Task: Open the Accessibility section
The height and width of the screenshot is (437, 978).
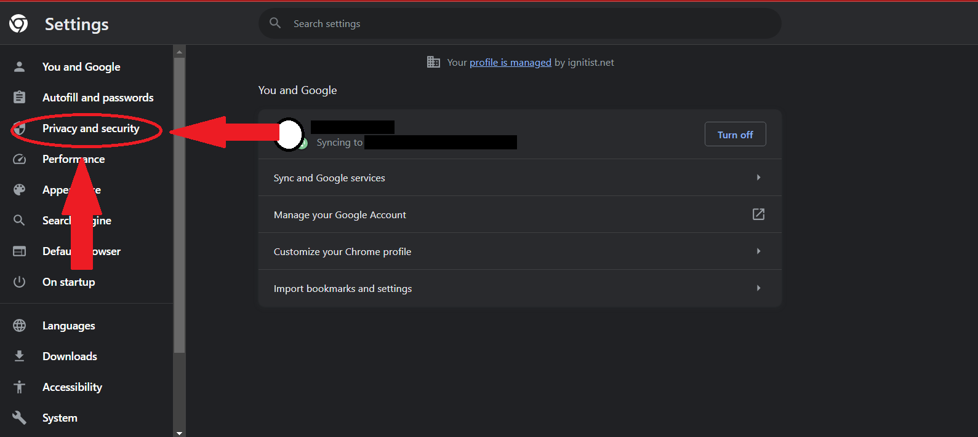Action: [72, 387]
